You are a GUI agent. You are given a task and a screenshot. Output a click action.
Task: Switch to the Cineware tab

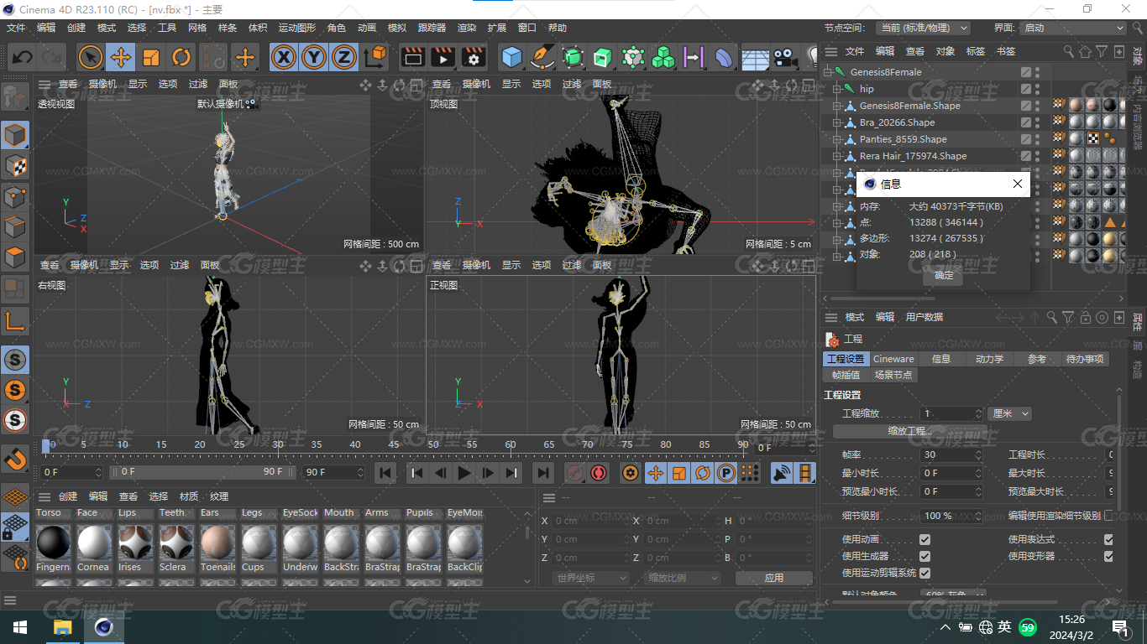click(893, 359)
